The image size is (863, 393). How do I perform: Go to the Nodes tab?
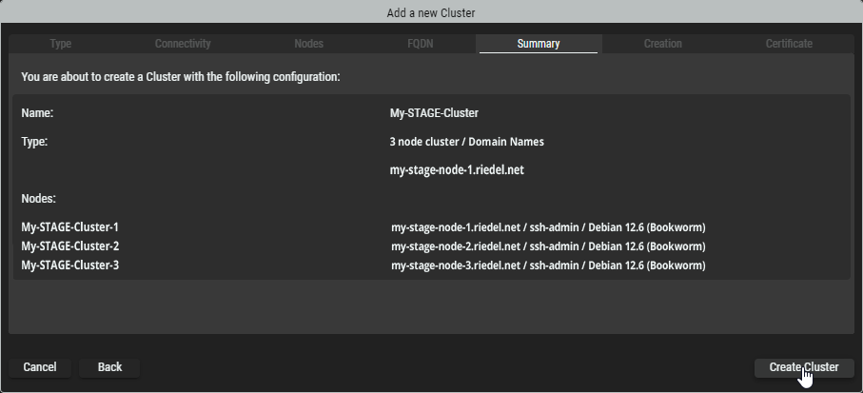(x=308, y=44)
